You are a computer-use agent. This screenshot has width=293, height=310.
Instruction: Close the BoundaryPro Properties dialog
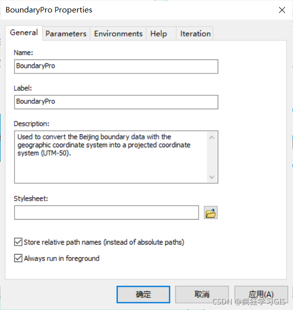[x=282, y=10]
